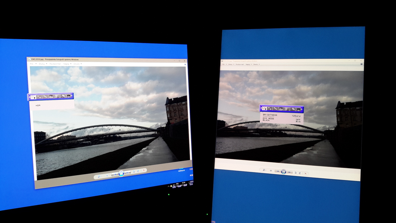Select the BRIGHTNESS entry in the monitor OSD
Viewport: 396px width, 223px height.
(270, 115)
